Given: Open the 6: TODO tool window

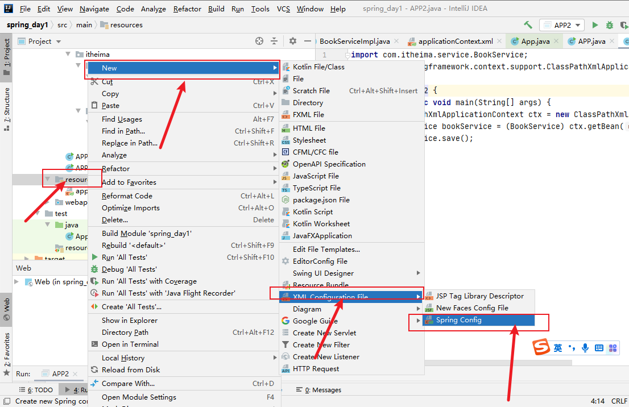Looking at the screenshot, I should click(x=36, y=390).
